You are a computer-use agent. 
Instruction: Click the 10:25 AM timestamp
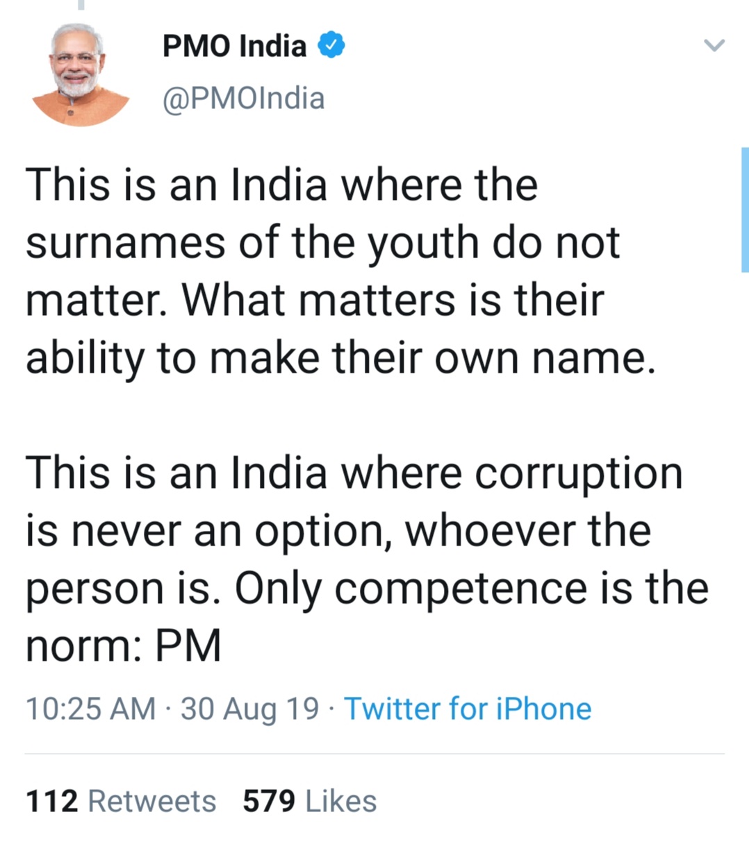[x=90, y=709]
